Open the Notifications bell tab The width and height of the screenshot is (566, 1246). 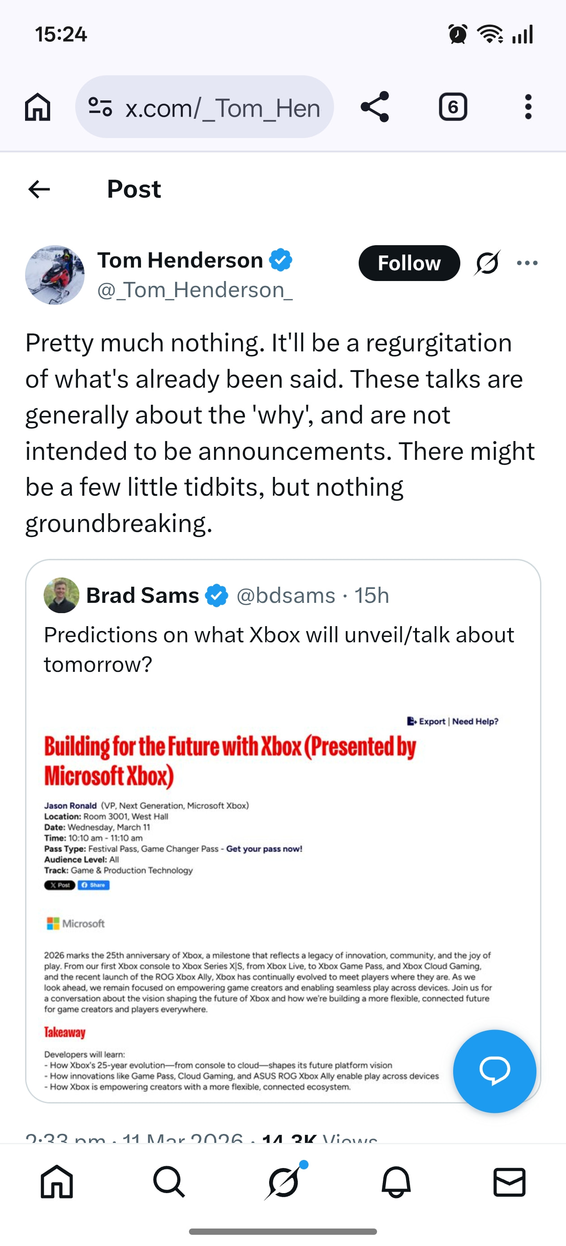tap(396, 1181)
